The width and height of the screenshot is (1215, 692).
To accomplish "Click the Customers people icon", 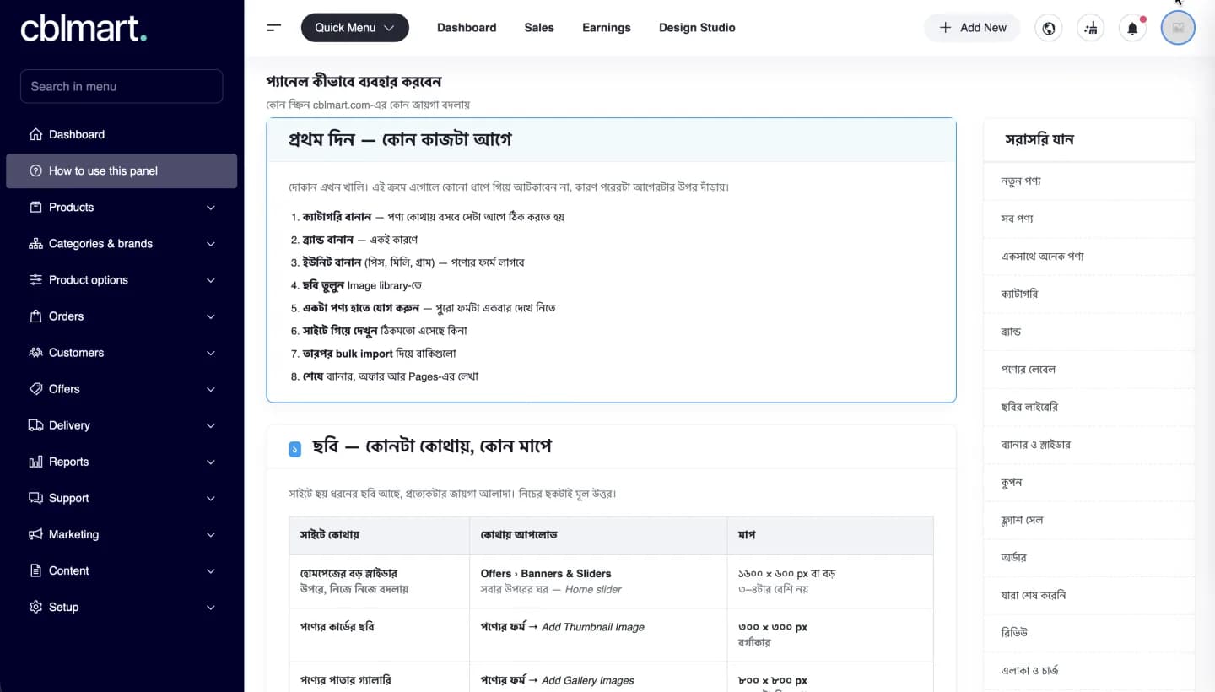I will click(x=35, y=352).
